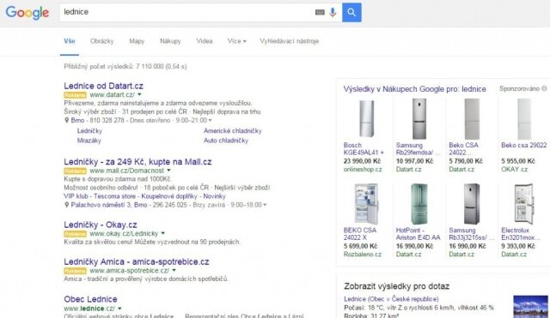Click the Google logo

pos(27,13)
